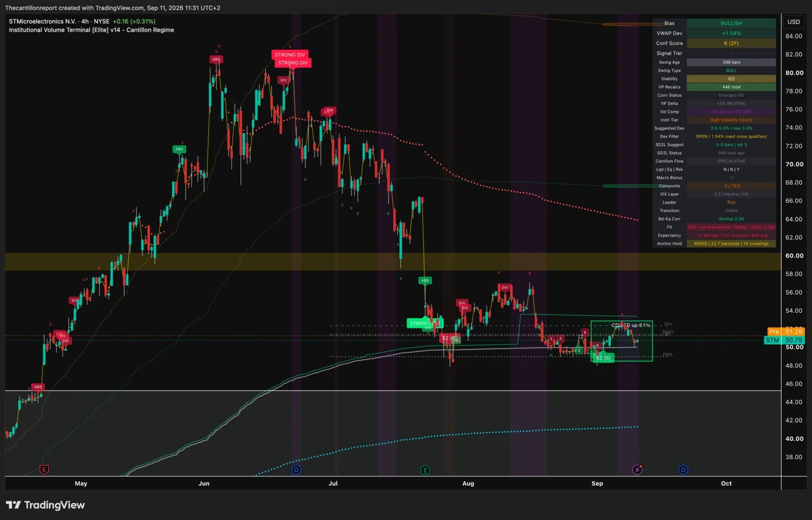Open the dividend D marker in late June
This screenshot has width=812, height=520.
296,470
